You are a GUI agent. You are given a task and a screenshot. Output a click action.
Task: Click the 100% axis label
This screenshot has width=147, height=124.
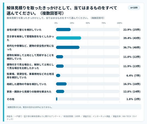pyautogui.click(x=120, y=23)
